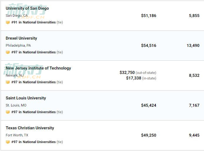Click the gold badge beside University of San Diego ranking

(x=8, y=22)
